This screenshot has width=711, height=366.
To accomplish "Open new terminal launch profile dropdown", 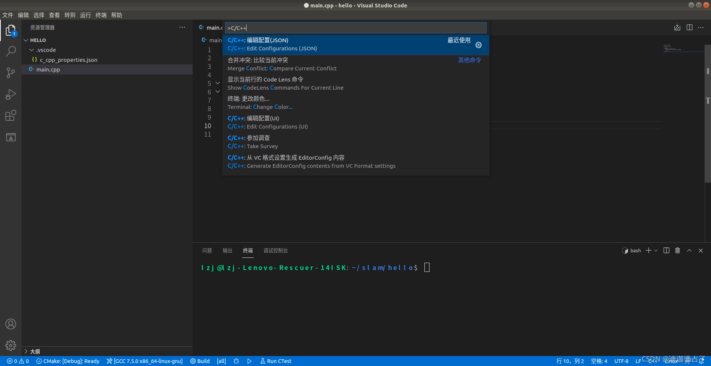I will 656,250.
